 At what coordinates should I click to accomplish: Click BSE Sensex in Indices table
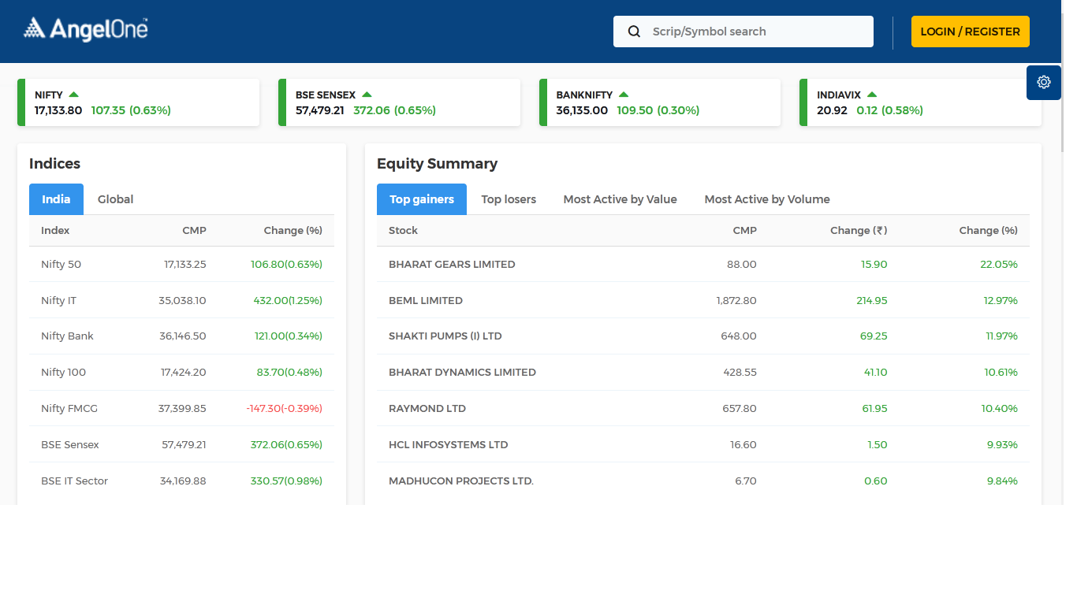[70, 445]
